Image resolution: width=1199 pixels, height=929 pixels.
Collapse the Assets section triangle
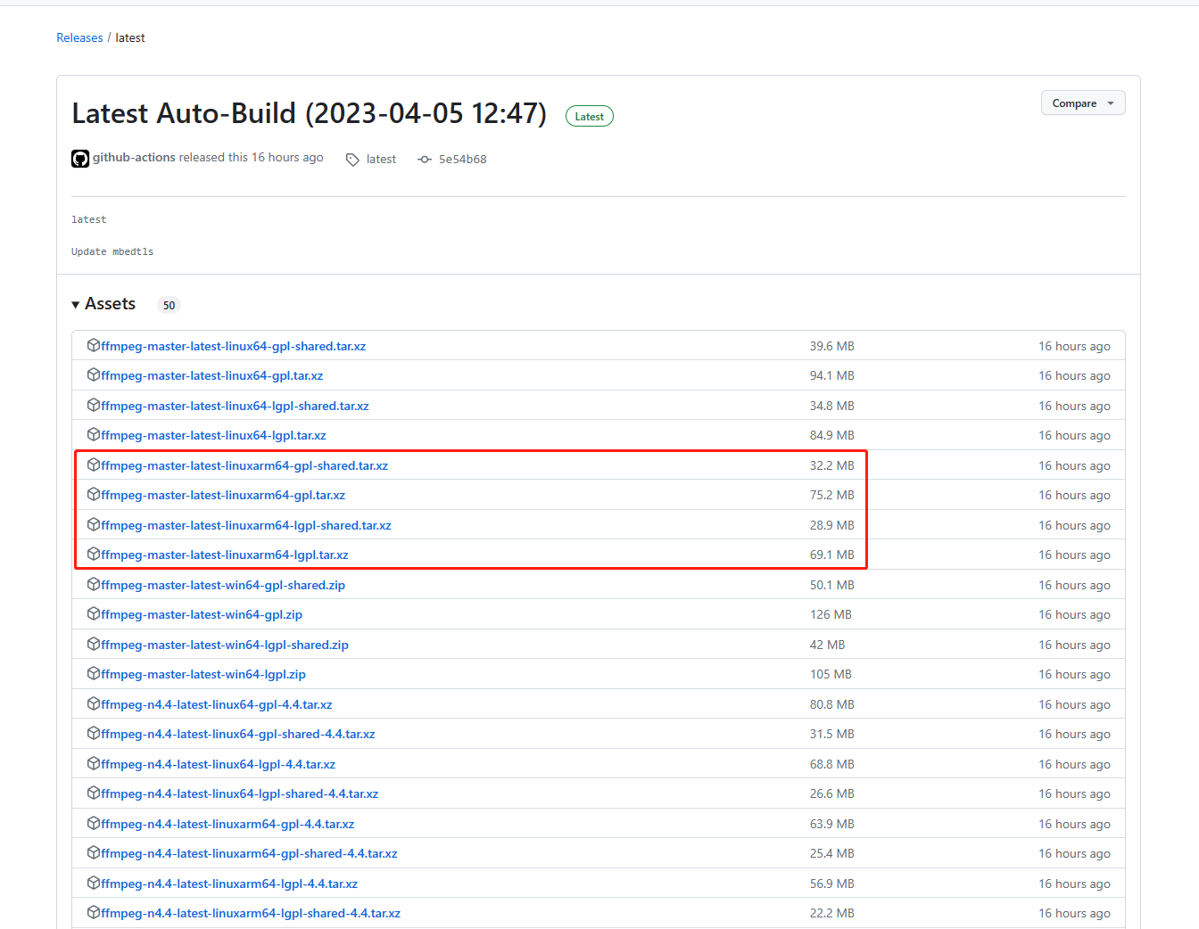(x=76, y=305)
